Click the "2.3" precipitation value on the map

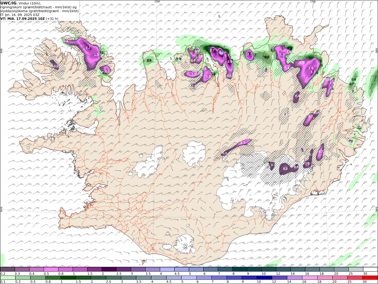coord(250,54)
